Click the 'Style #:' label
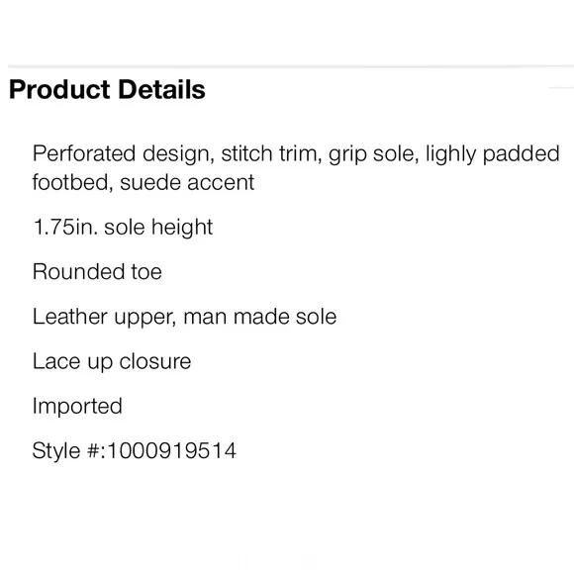 (x=69, y=451)
